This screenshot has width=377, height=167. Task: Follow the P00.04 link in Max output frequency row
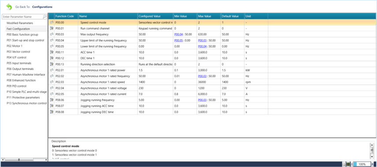[x=179, y=34]
